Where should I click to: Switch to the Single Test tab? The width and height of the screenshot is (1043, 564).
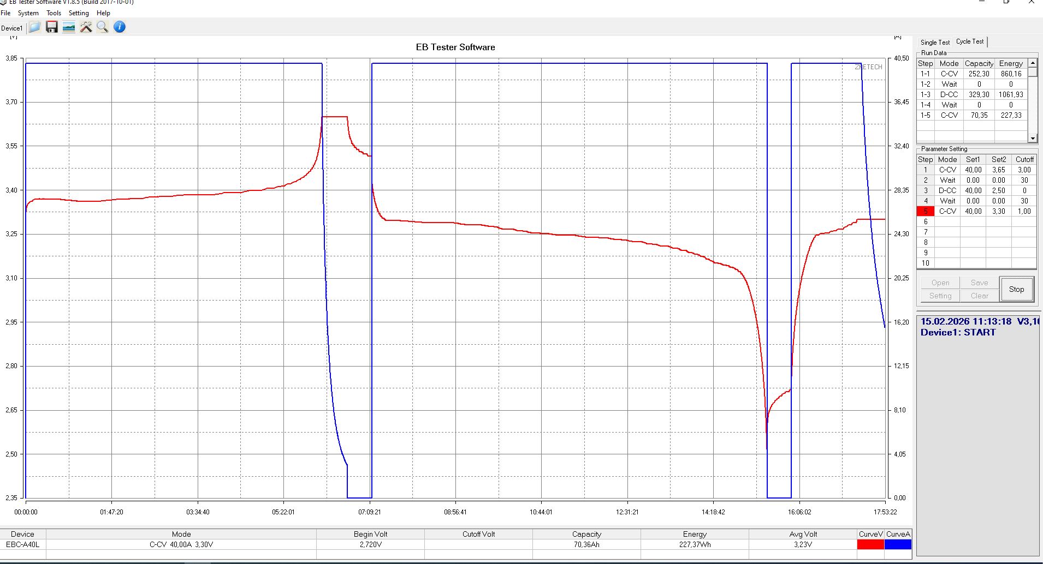(x=935, y=43)
